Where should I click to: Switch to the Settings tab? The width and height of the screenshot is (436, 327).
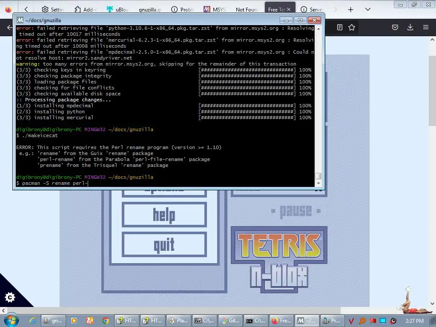click(52, 9)
